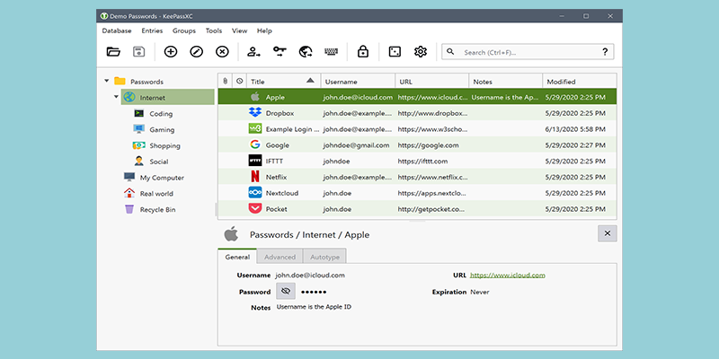Toggle password visibility eye button
The width and height of the screenshot is (719, 359).
click(x=286, y=291)
